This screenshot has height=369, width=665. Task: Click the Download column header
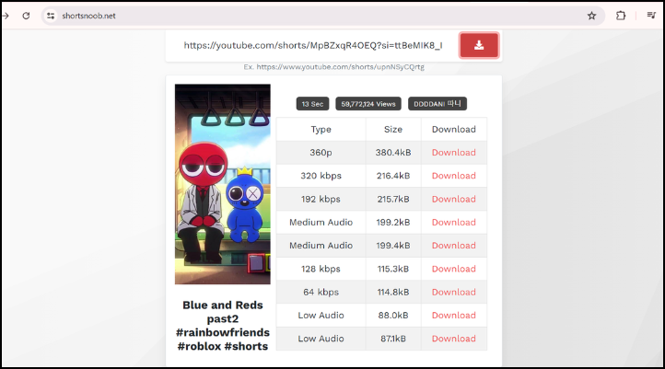click(x=454, y=129)
